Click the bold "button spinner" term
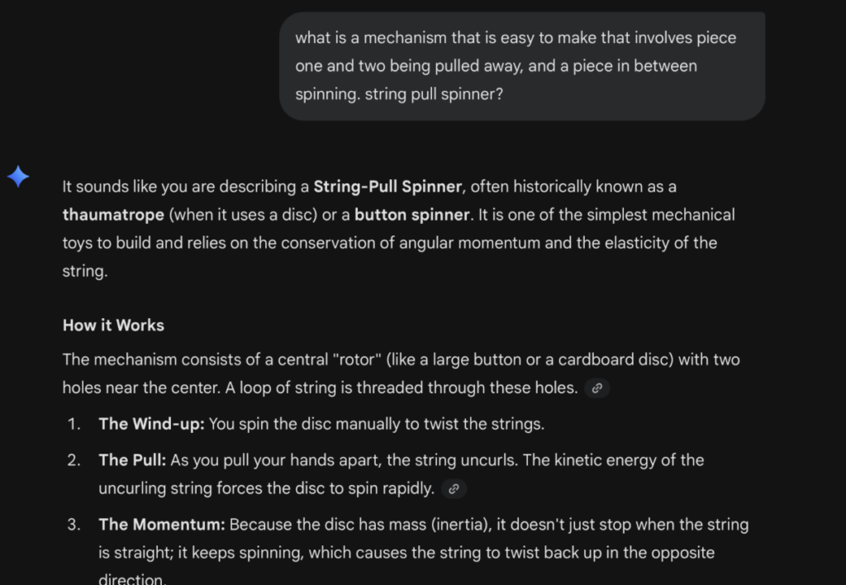 [411, 215]
